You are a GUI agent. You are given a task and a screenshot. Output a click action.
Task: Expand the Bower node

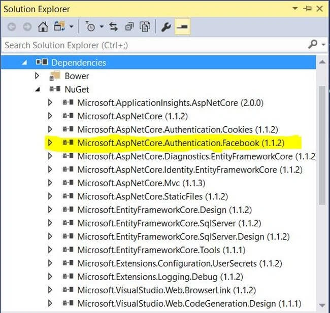[37, 76]
